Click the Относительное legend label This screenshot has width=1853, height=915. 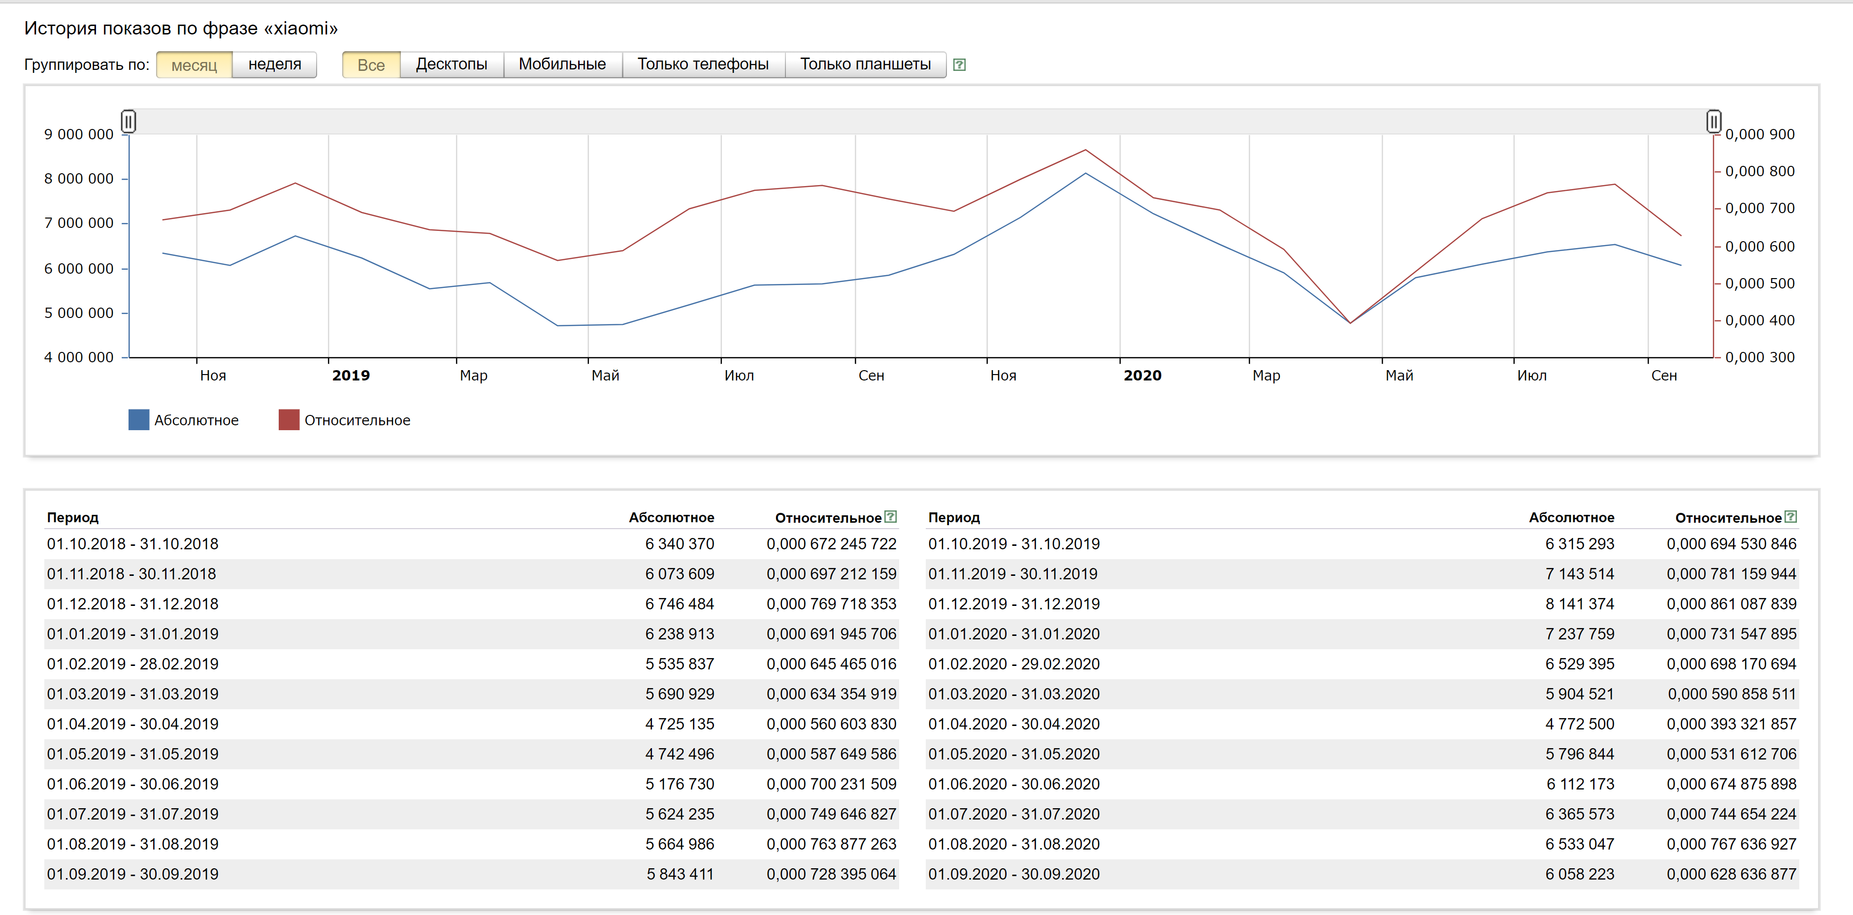point(357,420)
